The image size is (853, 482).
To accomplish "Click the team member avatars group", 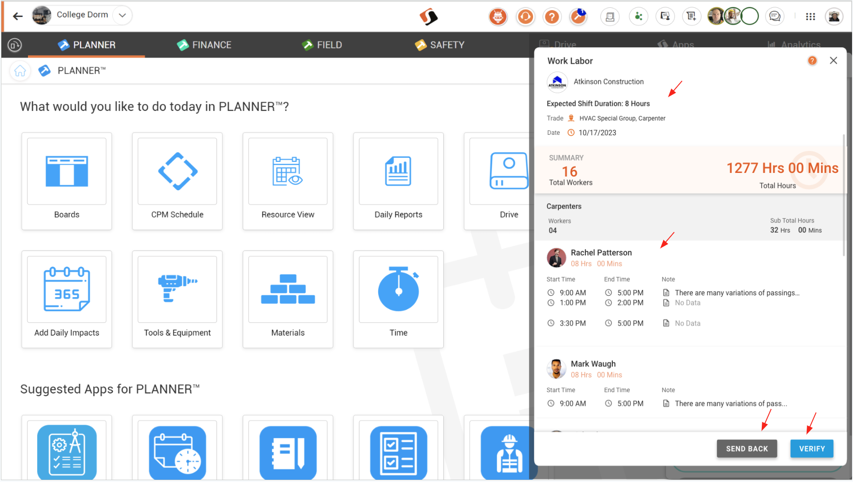I will coord(733,17).
